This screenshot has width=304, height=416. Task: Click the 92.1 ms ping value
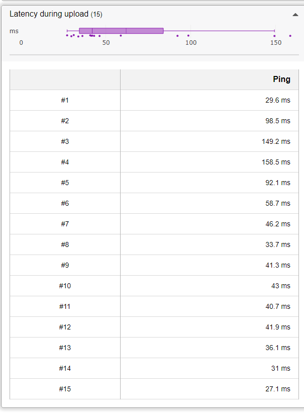(x=278, y=183)
